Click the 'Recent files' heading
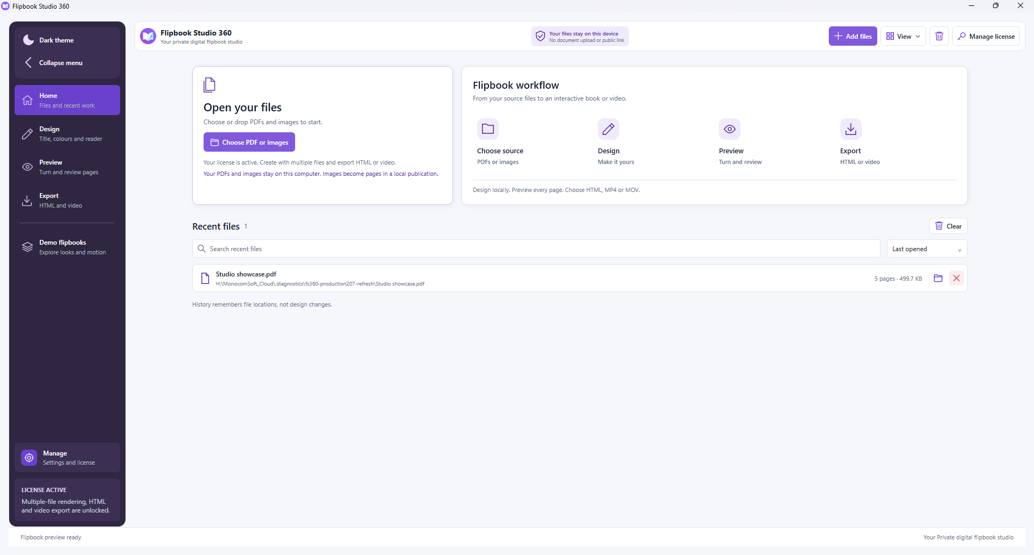The image size is (1034, 555). coord(216,226)
